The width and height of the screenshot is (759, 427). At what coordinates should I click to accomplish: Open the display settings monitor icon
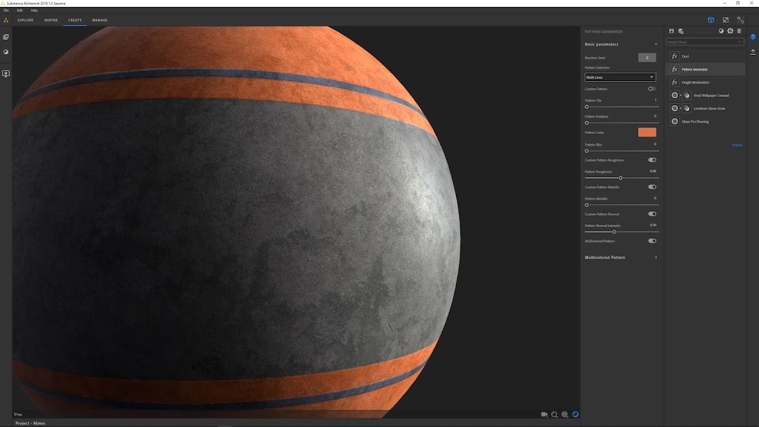6,74
